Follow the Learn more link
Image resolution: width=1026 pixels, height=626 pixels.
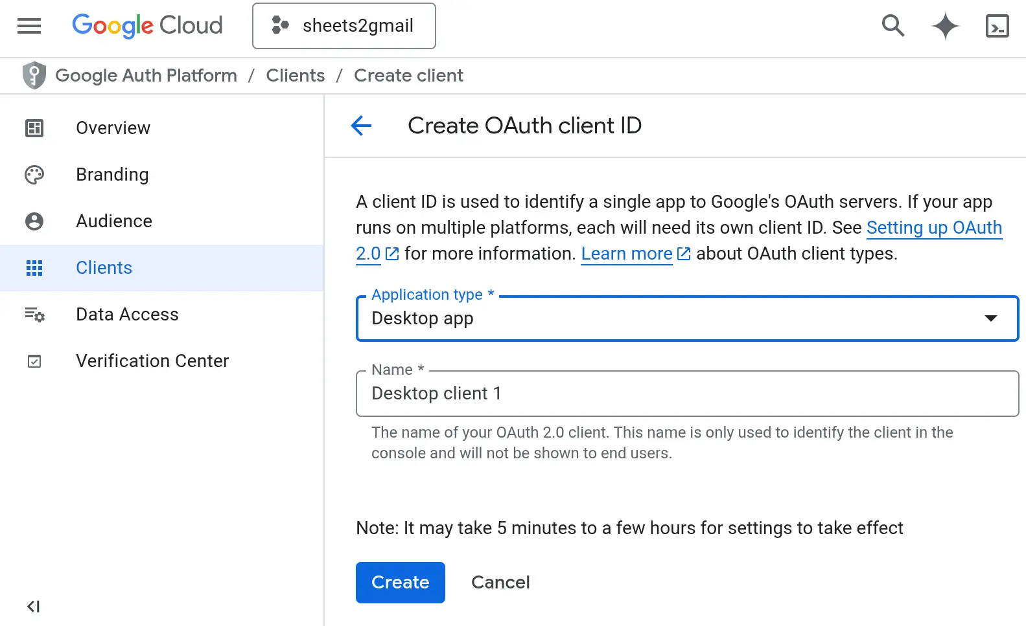(x=626, y=254)
